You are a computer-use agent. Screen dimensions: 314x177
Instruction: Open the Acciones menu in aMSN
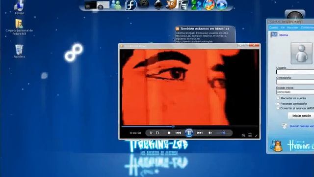(292, 28)
